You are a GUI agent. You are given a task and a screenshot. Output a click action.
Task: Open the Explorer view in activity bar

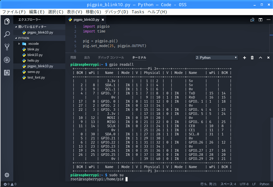pyautogui.click(x=7, y=21)
